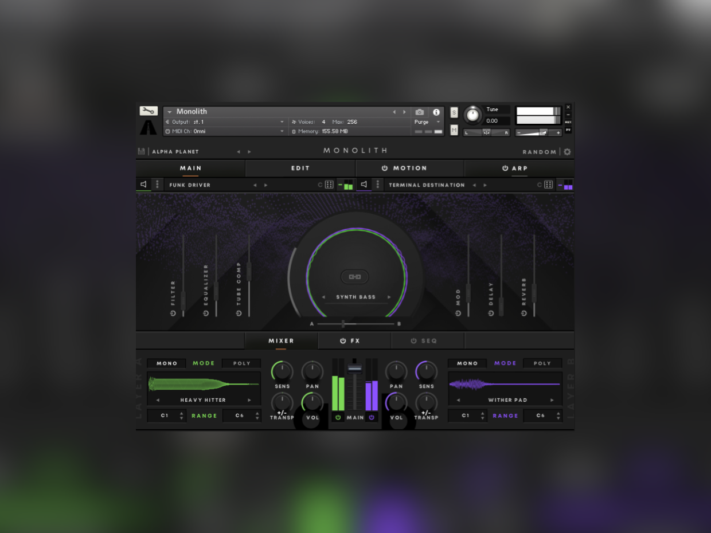
Task: Open the MIDI Ch Omni dropdown
Action: coord(224,131)
